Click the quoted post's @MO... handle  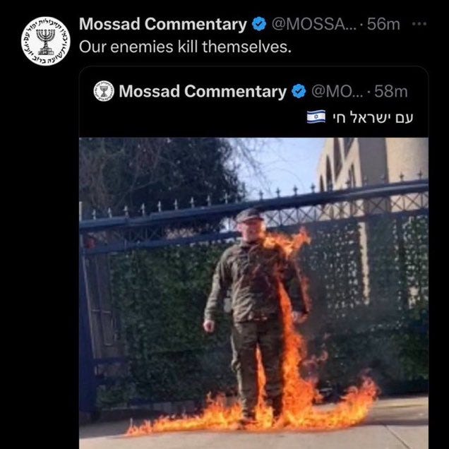tap(337, 92)
